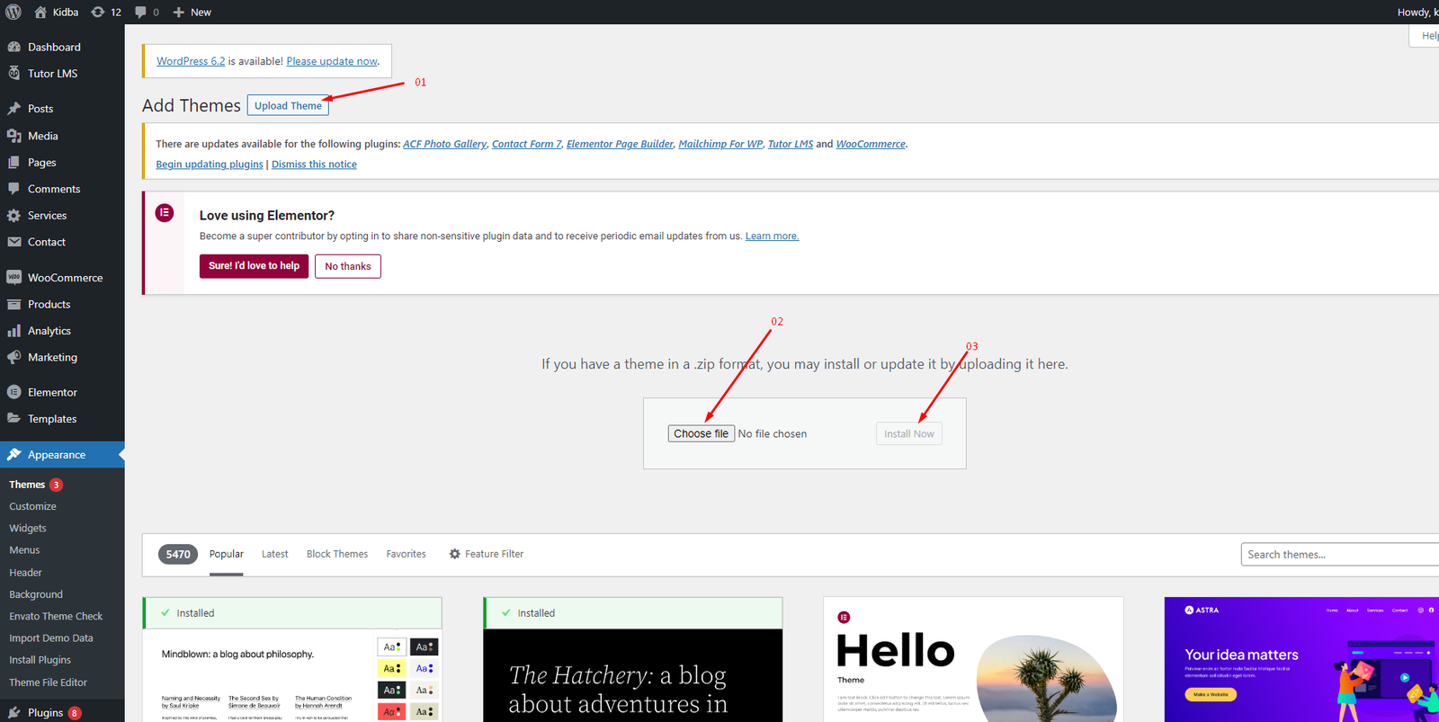
Task: Open the Customize submenu item
Action: tap(32, 506)
